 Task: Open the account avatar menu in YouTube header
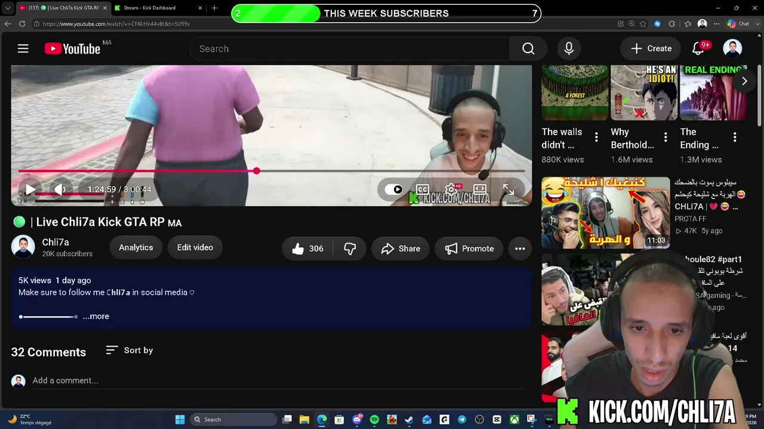tap(732, 49)
